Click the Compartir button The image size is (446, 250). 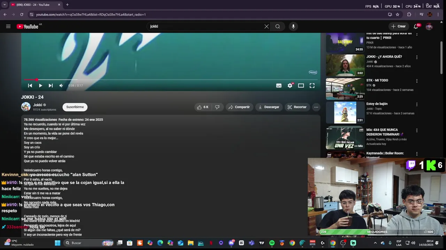click(239, 107)
